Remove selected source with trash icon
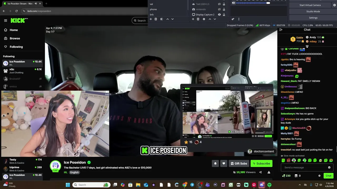This screenshot has height=189, width=337. 198,19
